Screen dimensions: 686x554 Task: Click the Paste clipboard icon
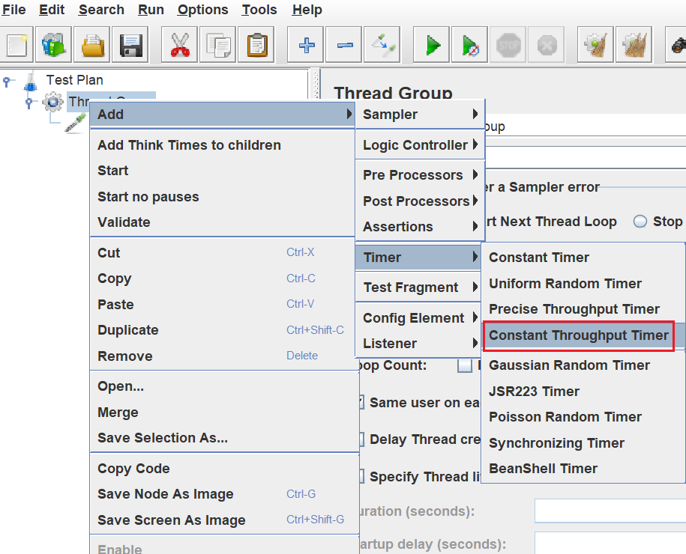[256, 45]
